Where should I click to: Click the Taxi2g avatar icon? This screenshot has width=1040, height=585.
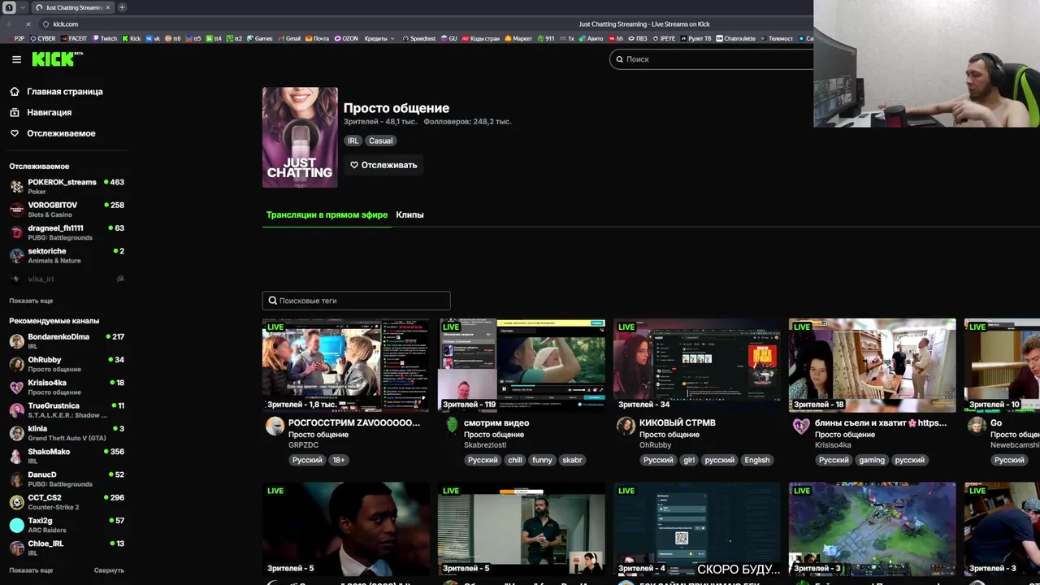click(16, 525)
